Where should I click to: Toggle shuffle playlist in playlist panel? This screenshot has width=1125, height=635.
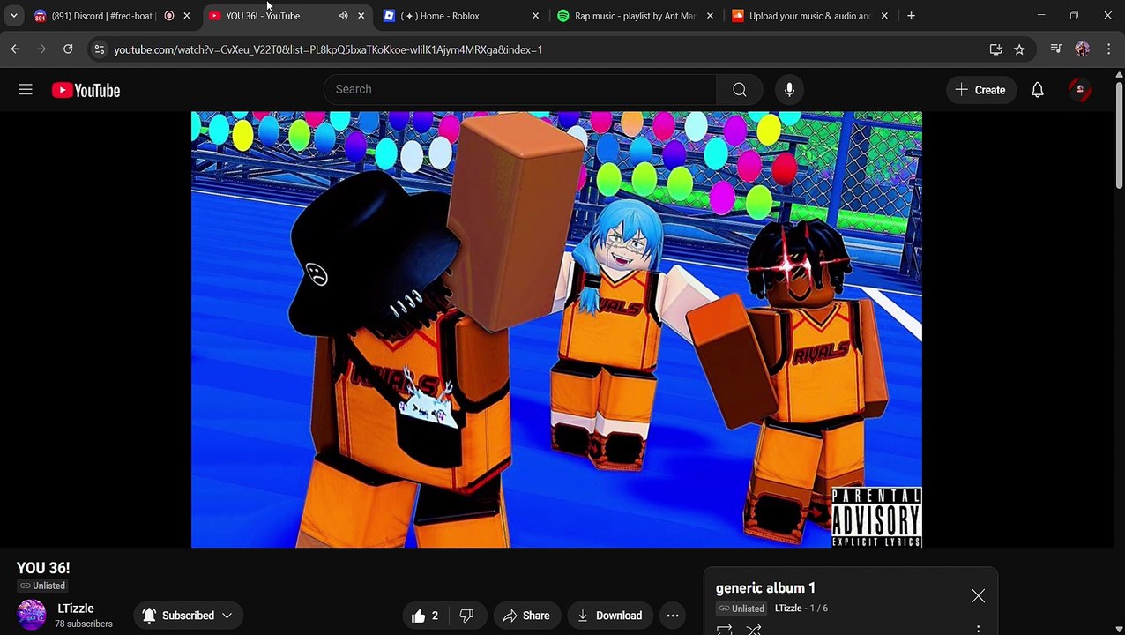click(754, 629)
